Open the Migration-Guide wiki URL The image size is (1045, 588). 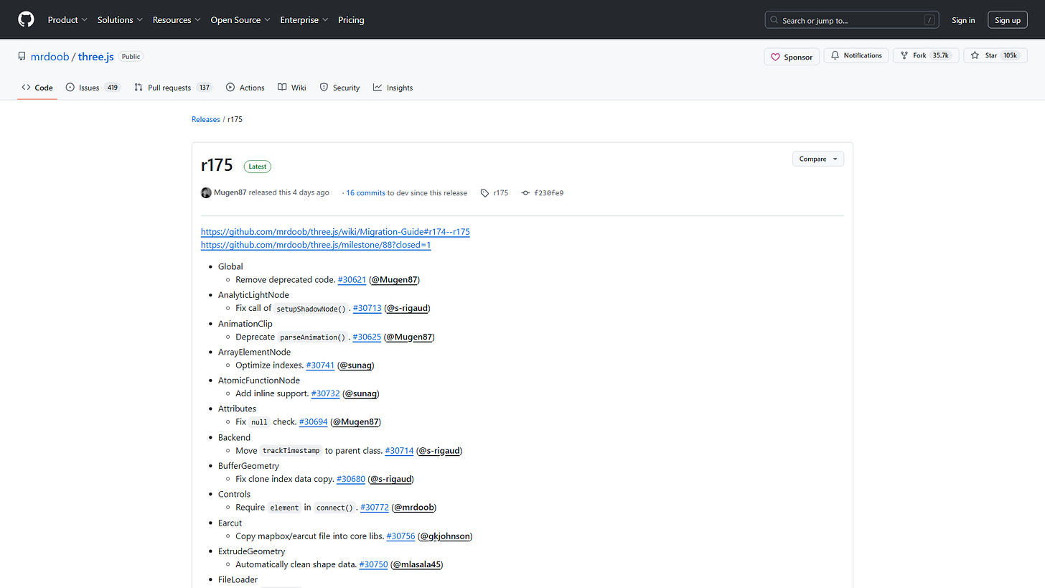tap(335, 232)
